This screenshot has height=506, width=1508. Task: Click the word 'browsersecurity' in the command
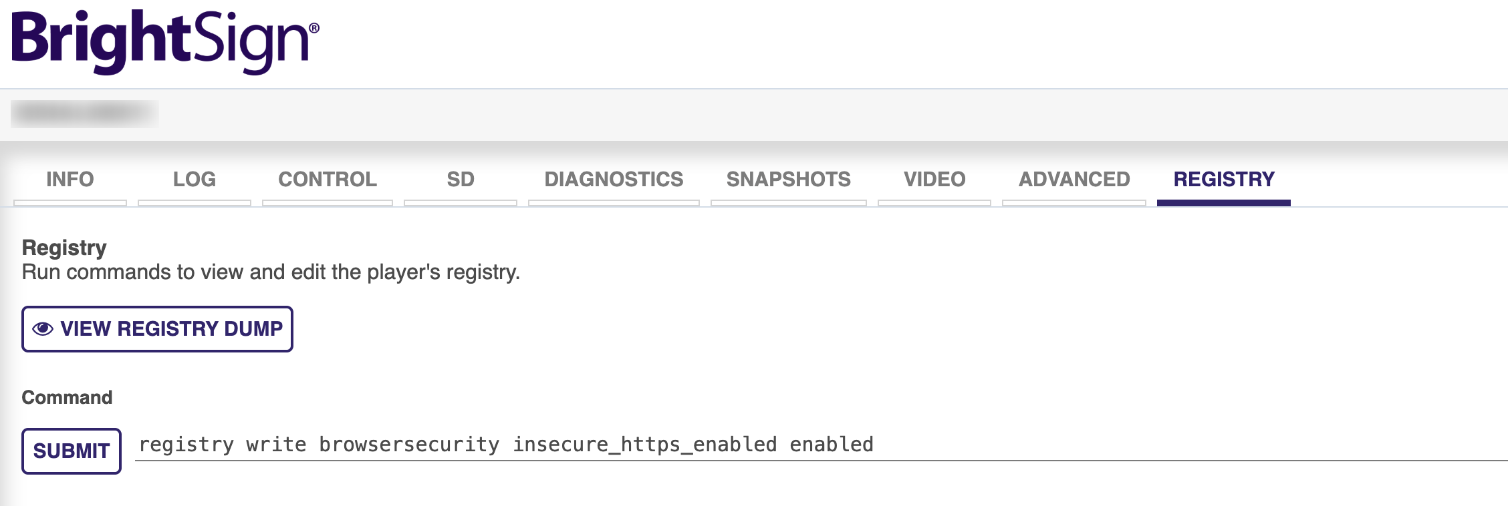(409, 445)
